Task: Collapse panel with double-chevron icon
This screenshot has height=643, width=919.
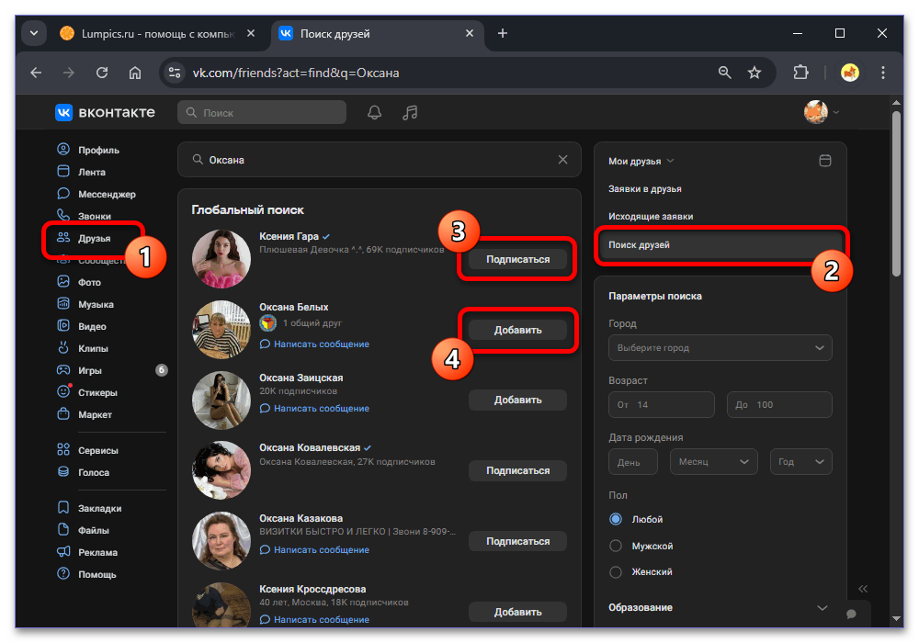Action: click(863, 589)
